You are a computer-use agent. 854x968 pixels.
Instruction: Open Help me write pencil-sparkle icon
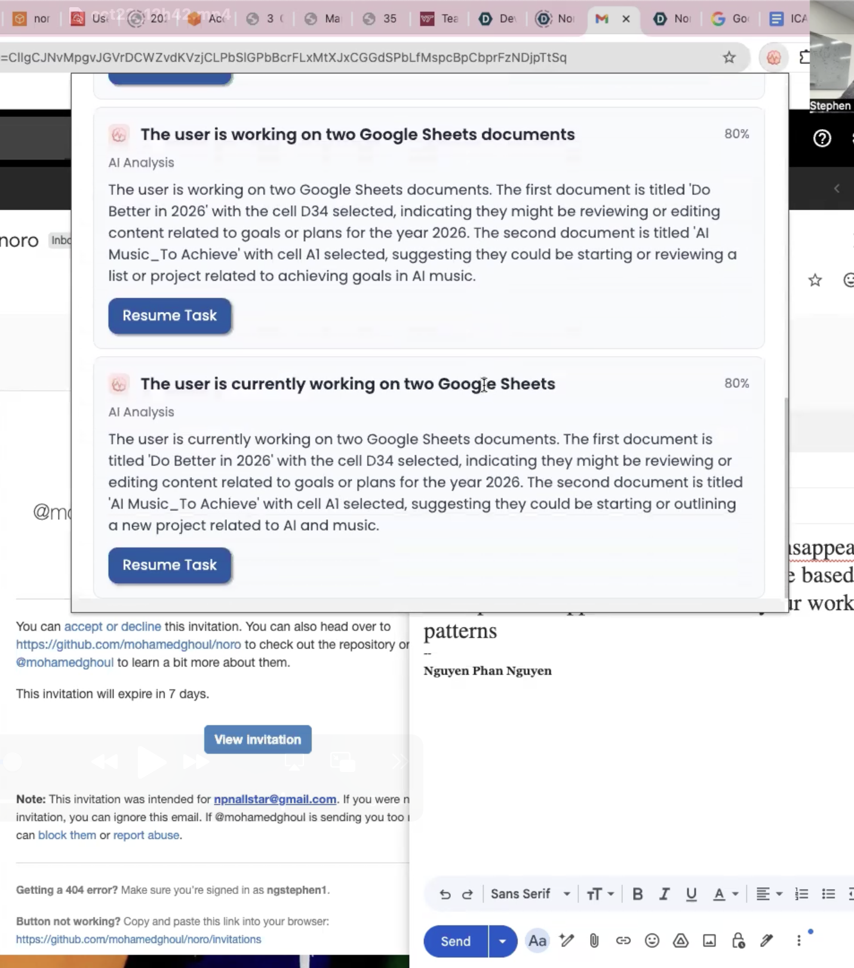[567, 941]
